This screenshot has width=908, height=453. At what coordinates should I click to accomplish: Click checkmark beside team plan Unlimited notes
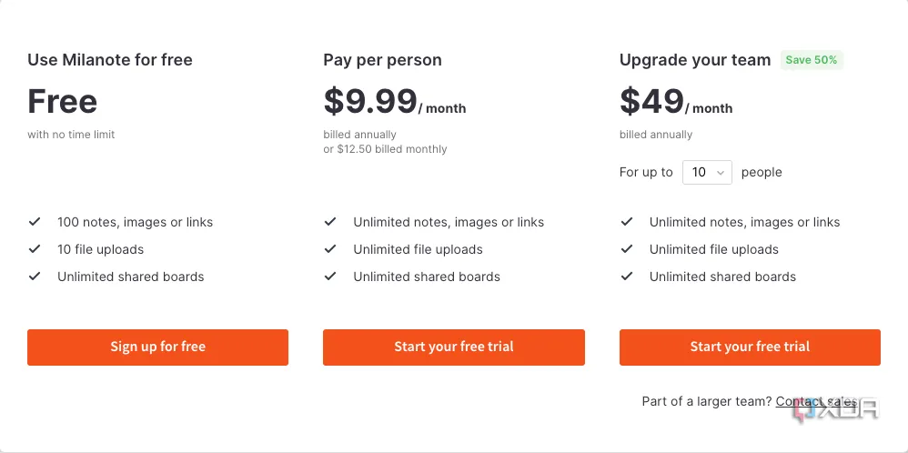click(627, 222)
